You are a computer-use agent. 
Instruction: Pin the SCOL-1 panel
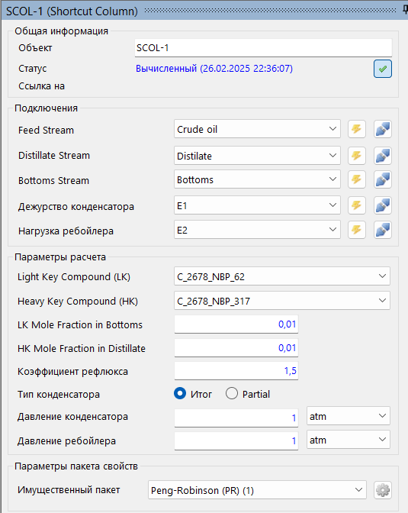pyautogui.click(x=405, y=11)
